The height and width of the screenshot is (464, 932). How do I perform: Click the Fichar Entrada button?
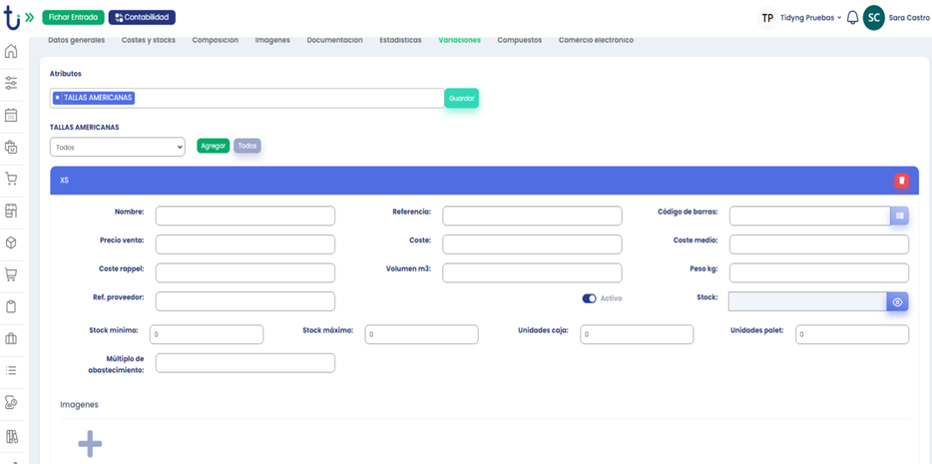[73, 17]
